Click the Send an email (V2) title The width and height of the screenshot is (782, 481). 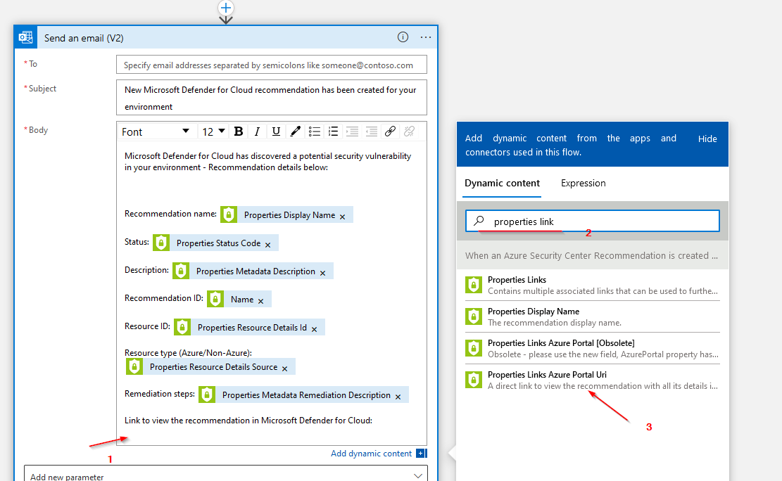[x=84, y=38]
